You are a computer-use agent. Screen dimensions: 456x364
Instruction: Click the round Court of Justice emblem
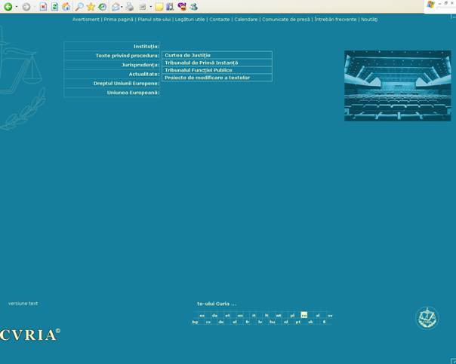427,318
